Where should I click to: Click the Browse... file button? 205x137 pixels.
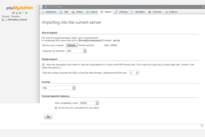(71, 45)
